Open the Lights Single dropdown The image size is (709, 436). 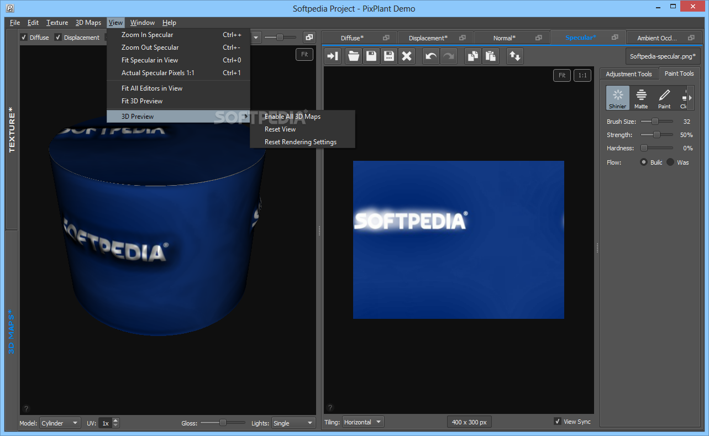coord(293,423)
